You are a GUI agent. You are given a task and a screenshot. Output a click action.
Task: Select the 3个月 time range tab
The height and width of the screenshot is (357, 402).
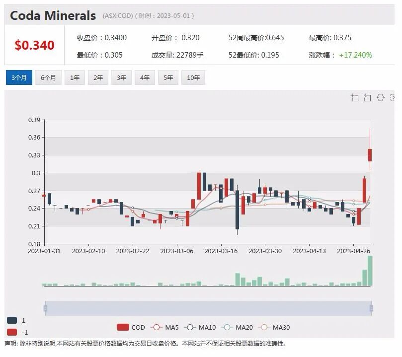coord(19,77)
